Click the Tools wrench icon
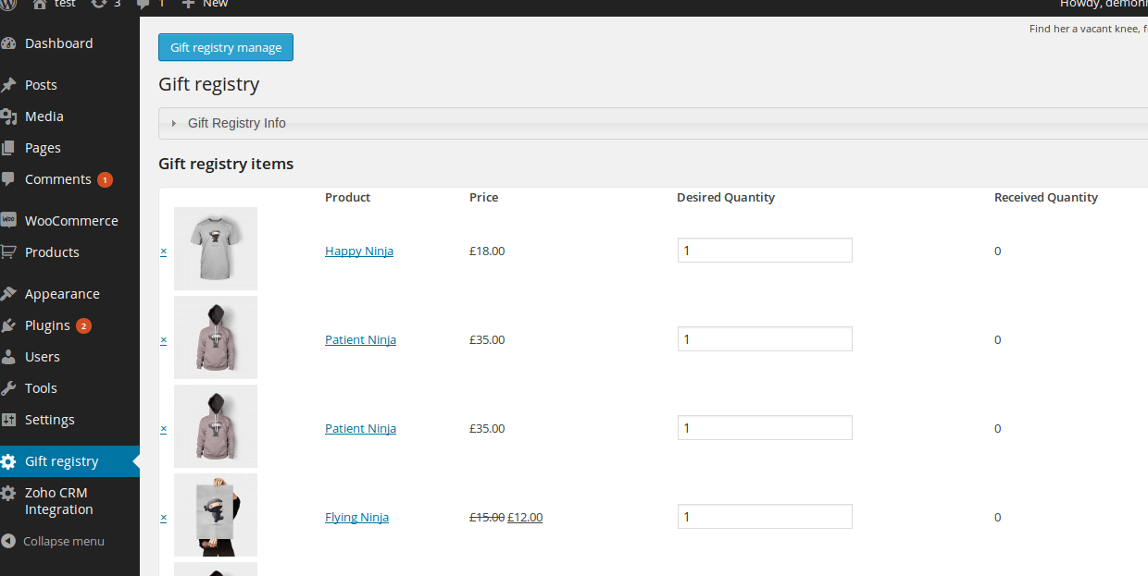The height and width of the screenshot is (576, 1148). click(9, 388)
